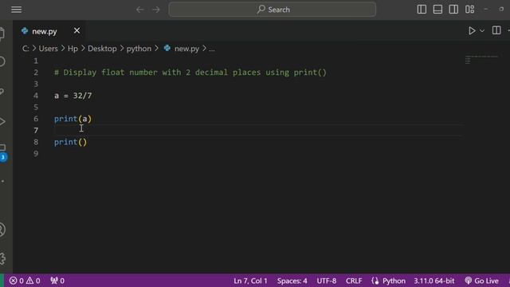Split the editor to the right
Image resolution: width=510 pixels, height=287 pixels.
click(496, 30)
